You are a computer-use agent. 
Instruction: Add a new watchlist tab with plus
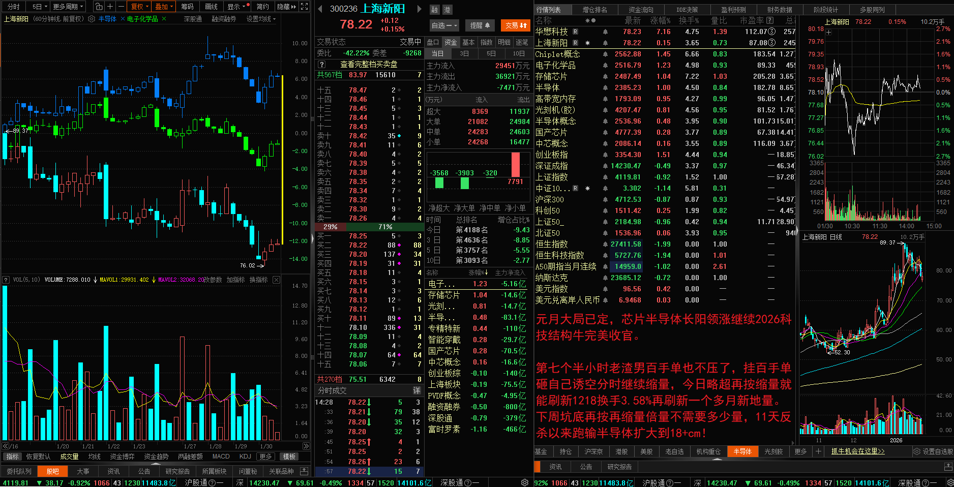click(818, 451)
